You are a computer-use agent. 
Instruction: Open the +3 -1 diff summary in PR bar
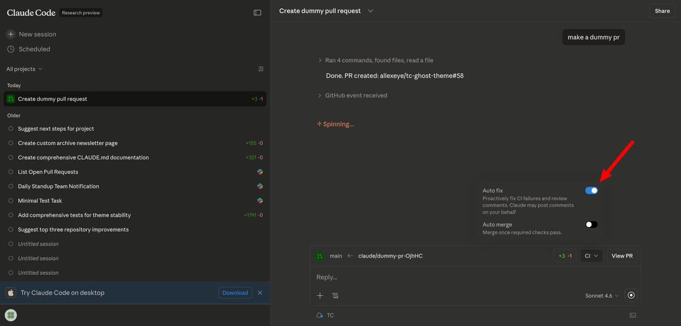coord(565,256)
